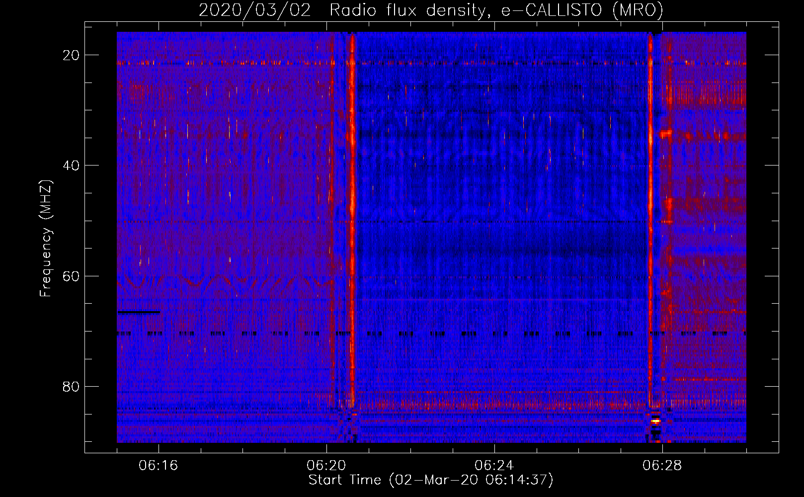The image size is (804, 497).
Task: Click the bright vertical burst before 06:28
Action: point(650,219)
